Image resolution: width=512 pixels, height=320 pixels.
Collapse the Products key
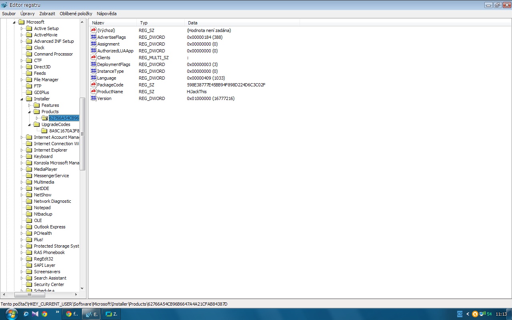pos(30,112)
